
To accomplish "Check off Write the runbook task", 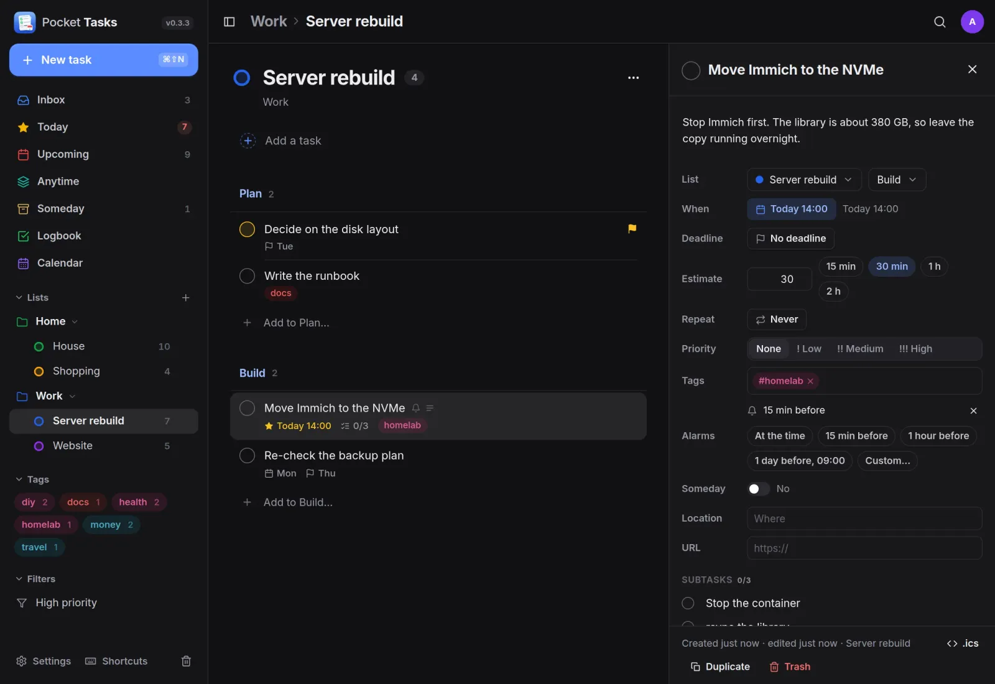I will click(x=247, y=276).
